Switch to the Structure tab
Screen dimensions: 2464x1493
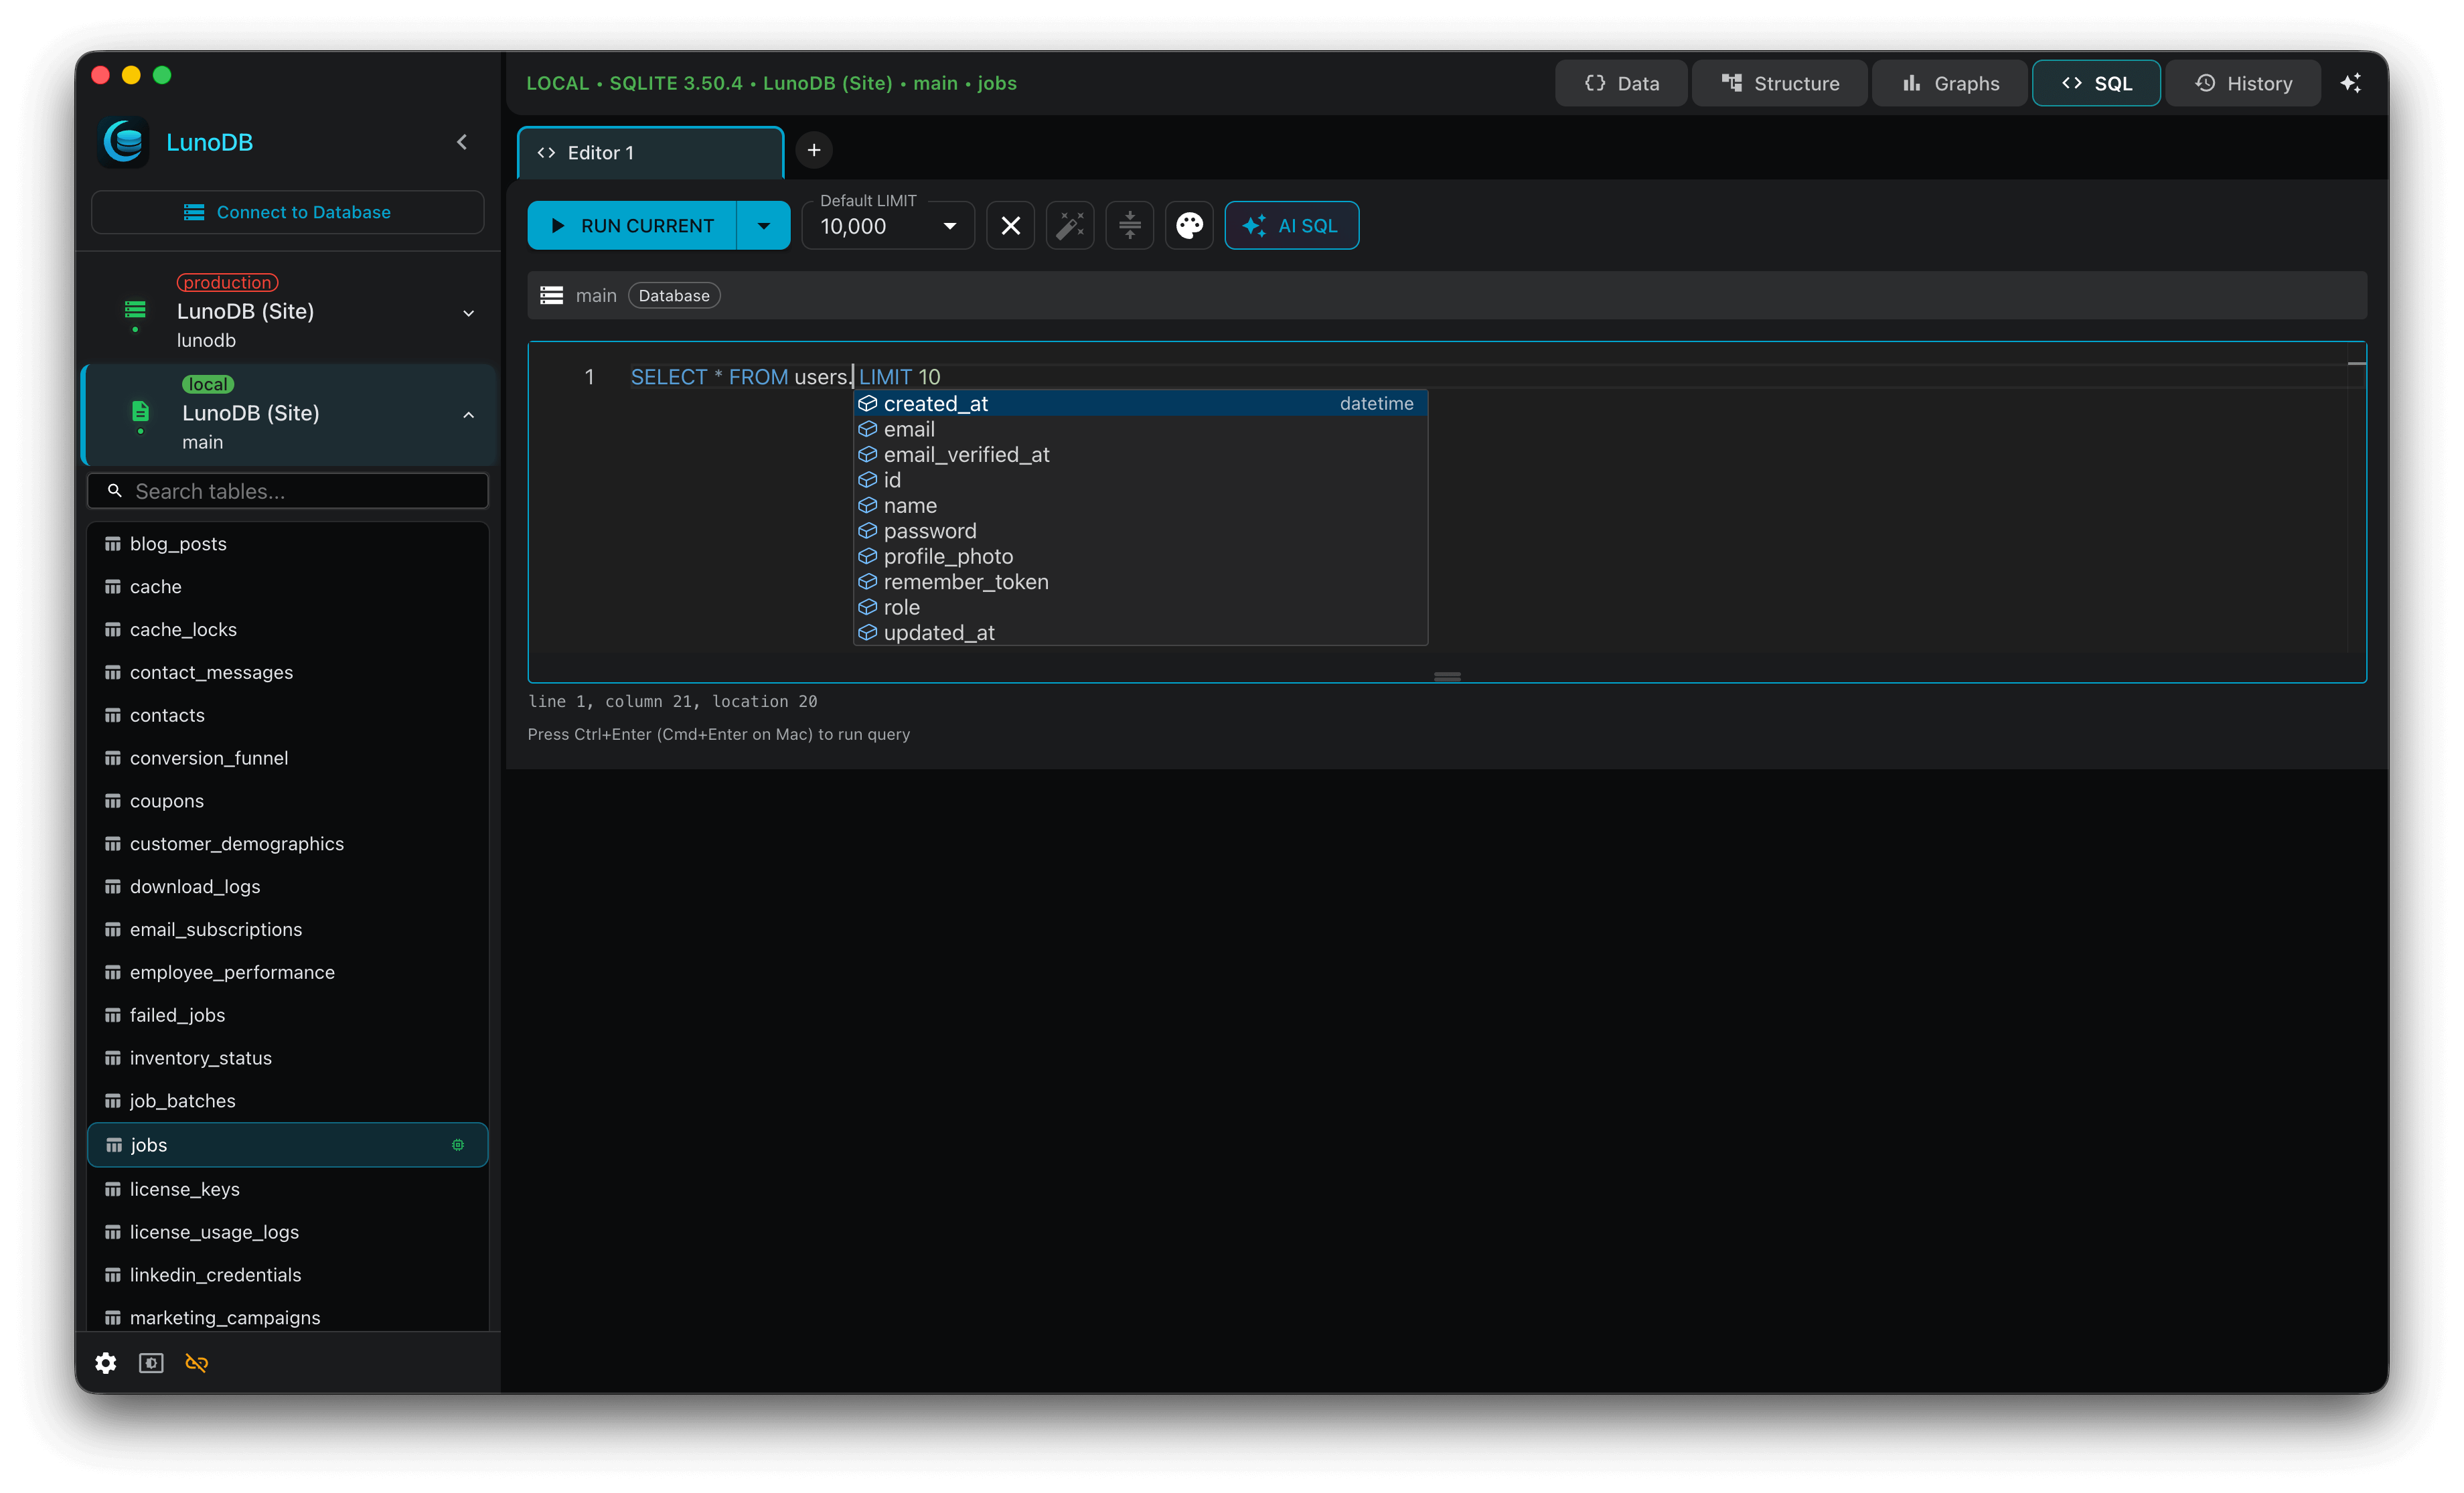pos(1779,83)
